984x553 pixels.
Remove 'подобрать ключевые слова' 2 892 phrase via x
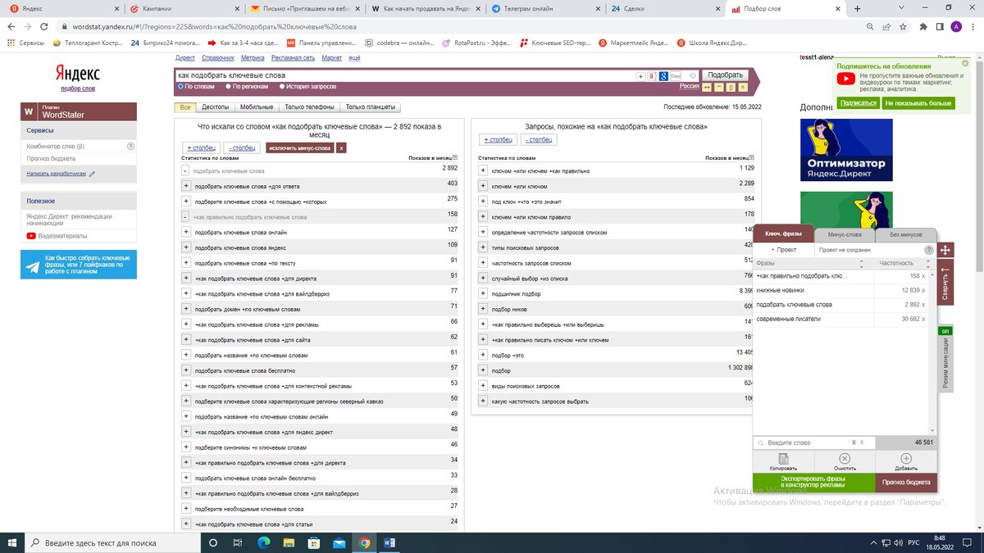tap(922, 305)
